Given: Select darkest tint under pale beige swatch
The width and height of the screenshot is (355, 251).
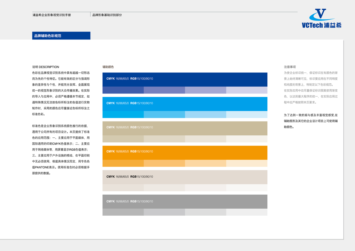Looking at the screenshot, I should (123, 188).
